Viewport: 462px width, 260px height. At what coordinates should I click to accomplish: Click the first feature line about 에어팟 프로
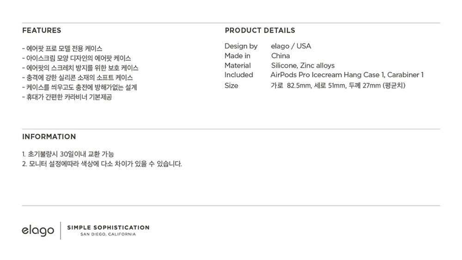[x=62, y=48]
